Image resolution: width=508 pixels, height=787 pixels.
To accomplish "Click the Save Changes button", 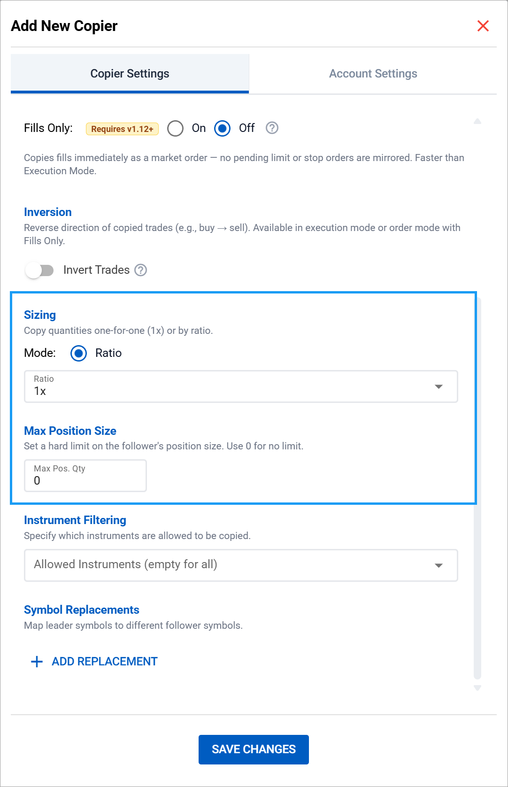I will (254, 749).
